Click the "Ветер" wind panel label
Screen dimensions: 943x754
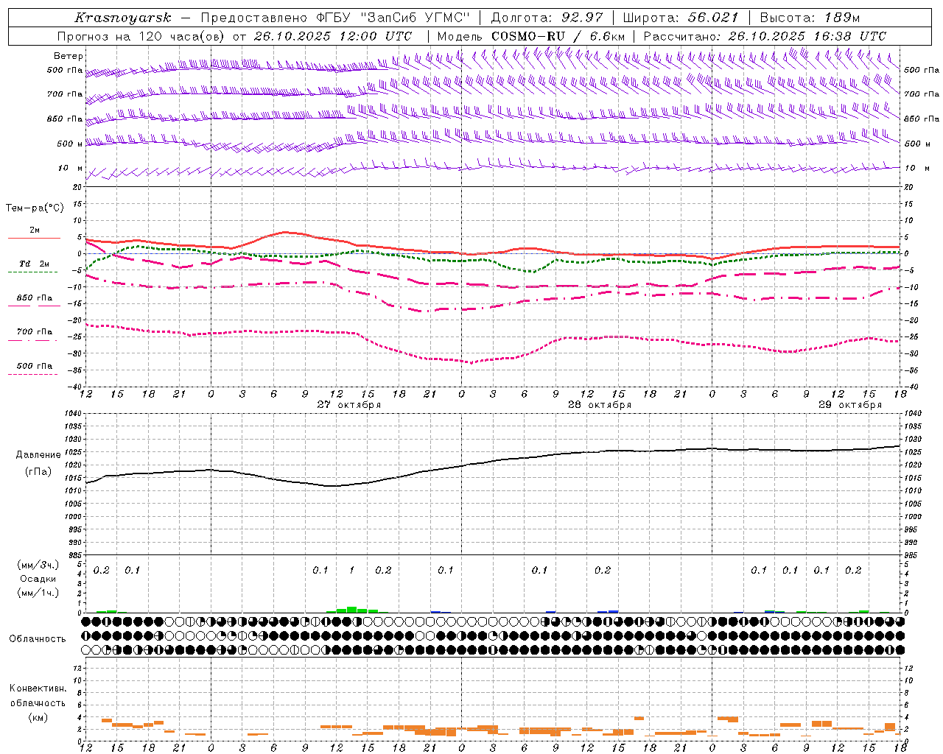(69, 56)
